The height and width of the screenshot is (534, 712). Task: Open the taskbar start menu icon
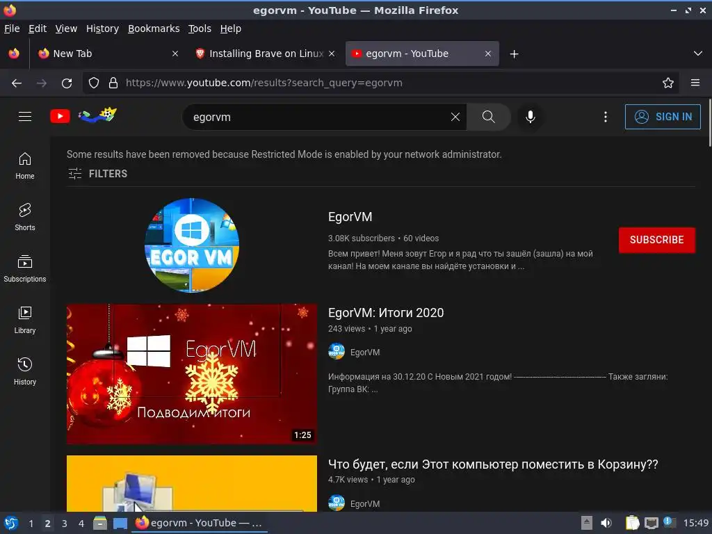(x=11, y=523)
